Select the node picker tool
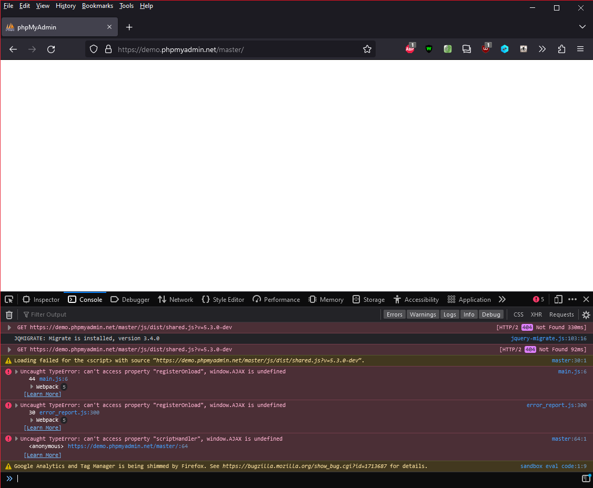The image size is (593, 488). point(8,299)
